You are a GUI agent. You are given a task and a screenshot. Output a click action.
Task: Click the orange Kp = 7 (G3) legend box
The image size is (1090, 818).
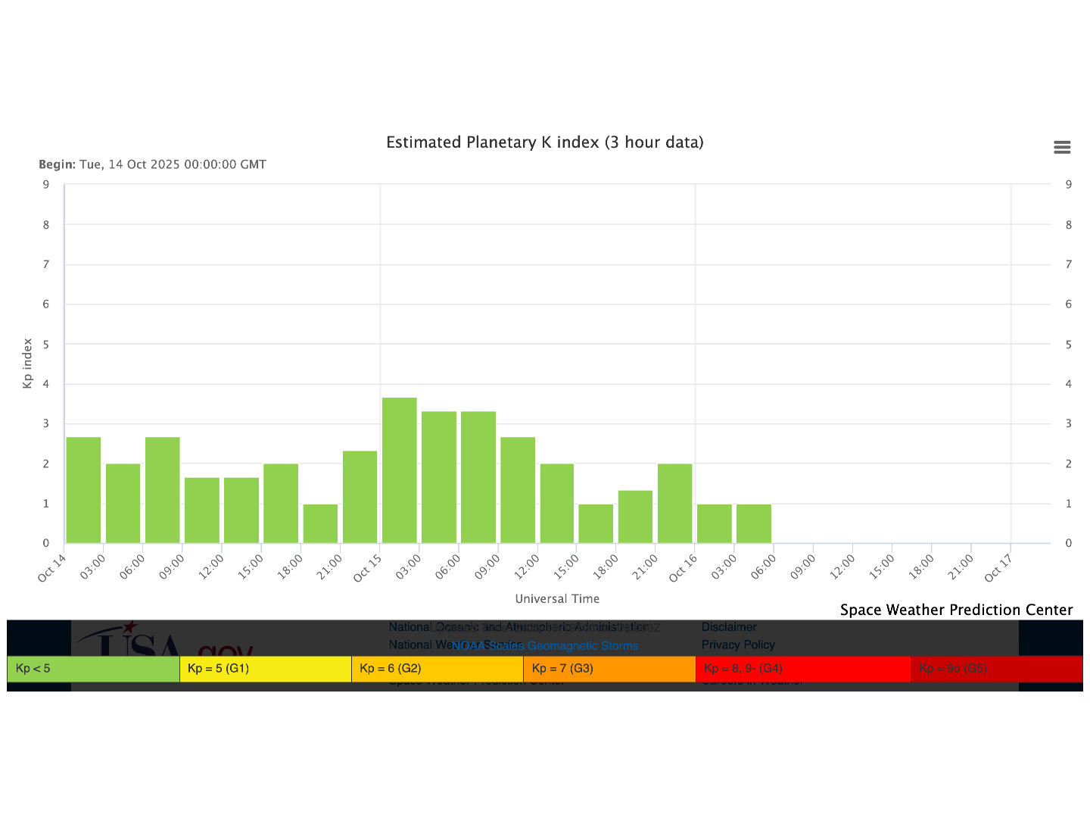tap(609, 669)
